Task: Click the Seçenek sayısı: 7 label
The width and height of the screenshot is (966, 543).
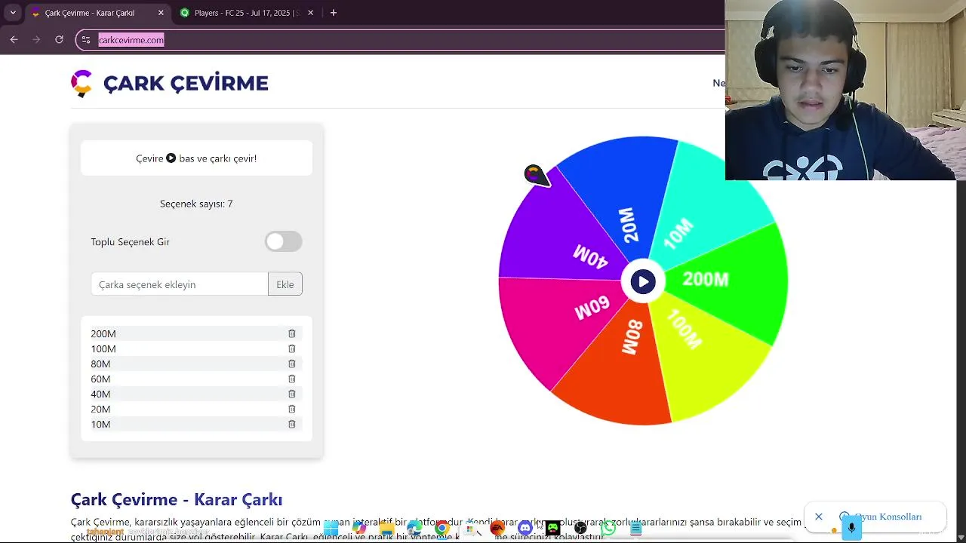Action: (196, 204)
